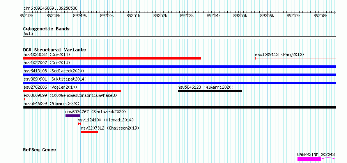Click the 89256k ruler position

click(x=267, y=16)
